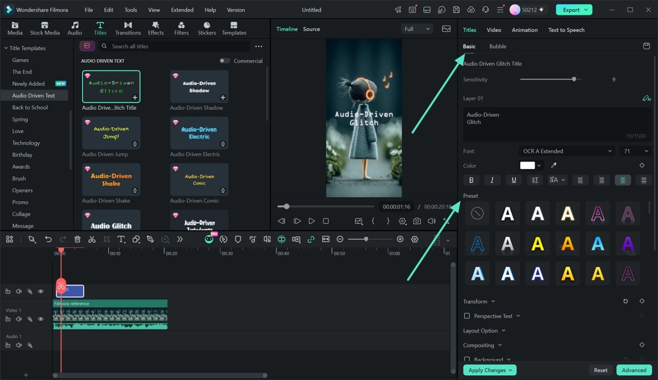Image resolution: width=658 pixels, height=380 pixels.
Task: Open the Transitions panel
Action: point(128,28)
